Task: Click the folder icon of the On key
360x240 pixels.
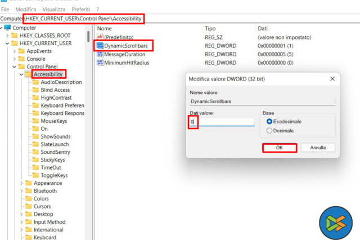Action: (x=35, y=129)
